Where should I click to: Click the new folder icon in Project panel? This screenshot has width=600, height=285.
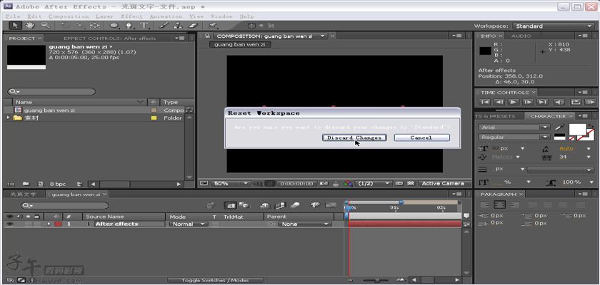tap(26, 184)
